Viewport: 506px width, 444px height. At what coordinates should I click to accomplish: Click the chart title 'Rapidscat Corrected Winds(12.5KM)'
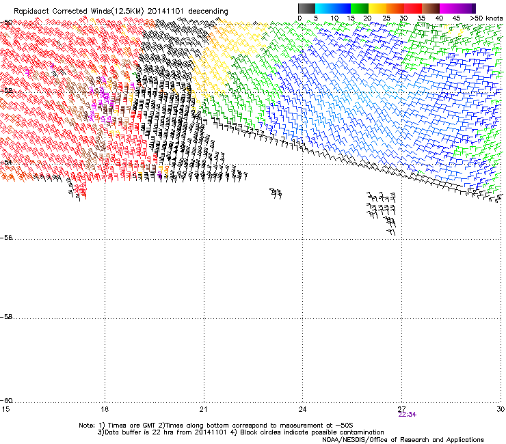pyautogui.click(x=79, y=12)
